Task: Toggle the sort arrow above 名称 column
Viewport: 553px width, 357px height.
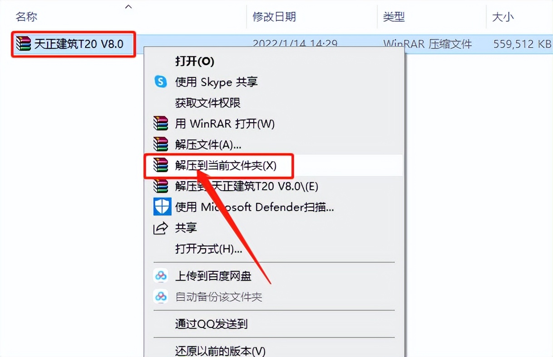Action: pyautogui.click(x=128, y=7)
